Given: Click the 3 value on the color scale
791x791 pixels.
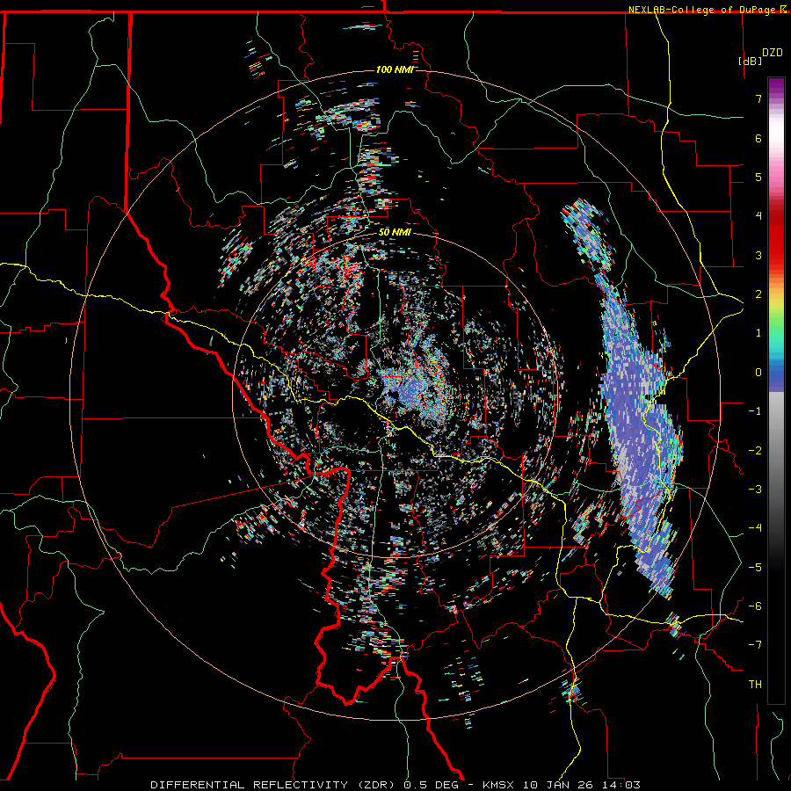Looking at the screenshot, I should tap(758, 255).
